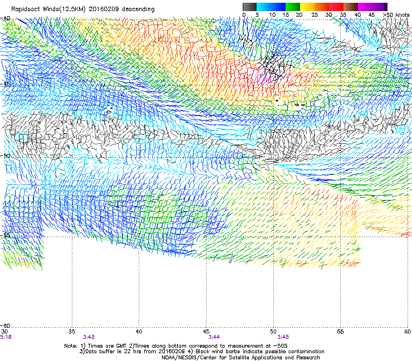Click the 'Data buffer is 22 hrs' note line

click(x=202, y=352)
